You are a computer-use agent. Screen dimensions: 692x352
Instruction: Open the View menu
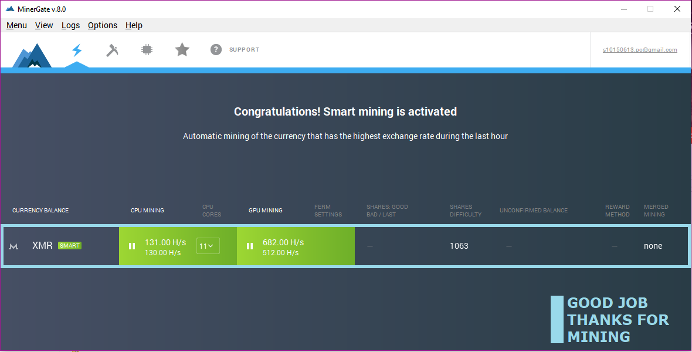pyautogui.click(x=44, y=25)
